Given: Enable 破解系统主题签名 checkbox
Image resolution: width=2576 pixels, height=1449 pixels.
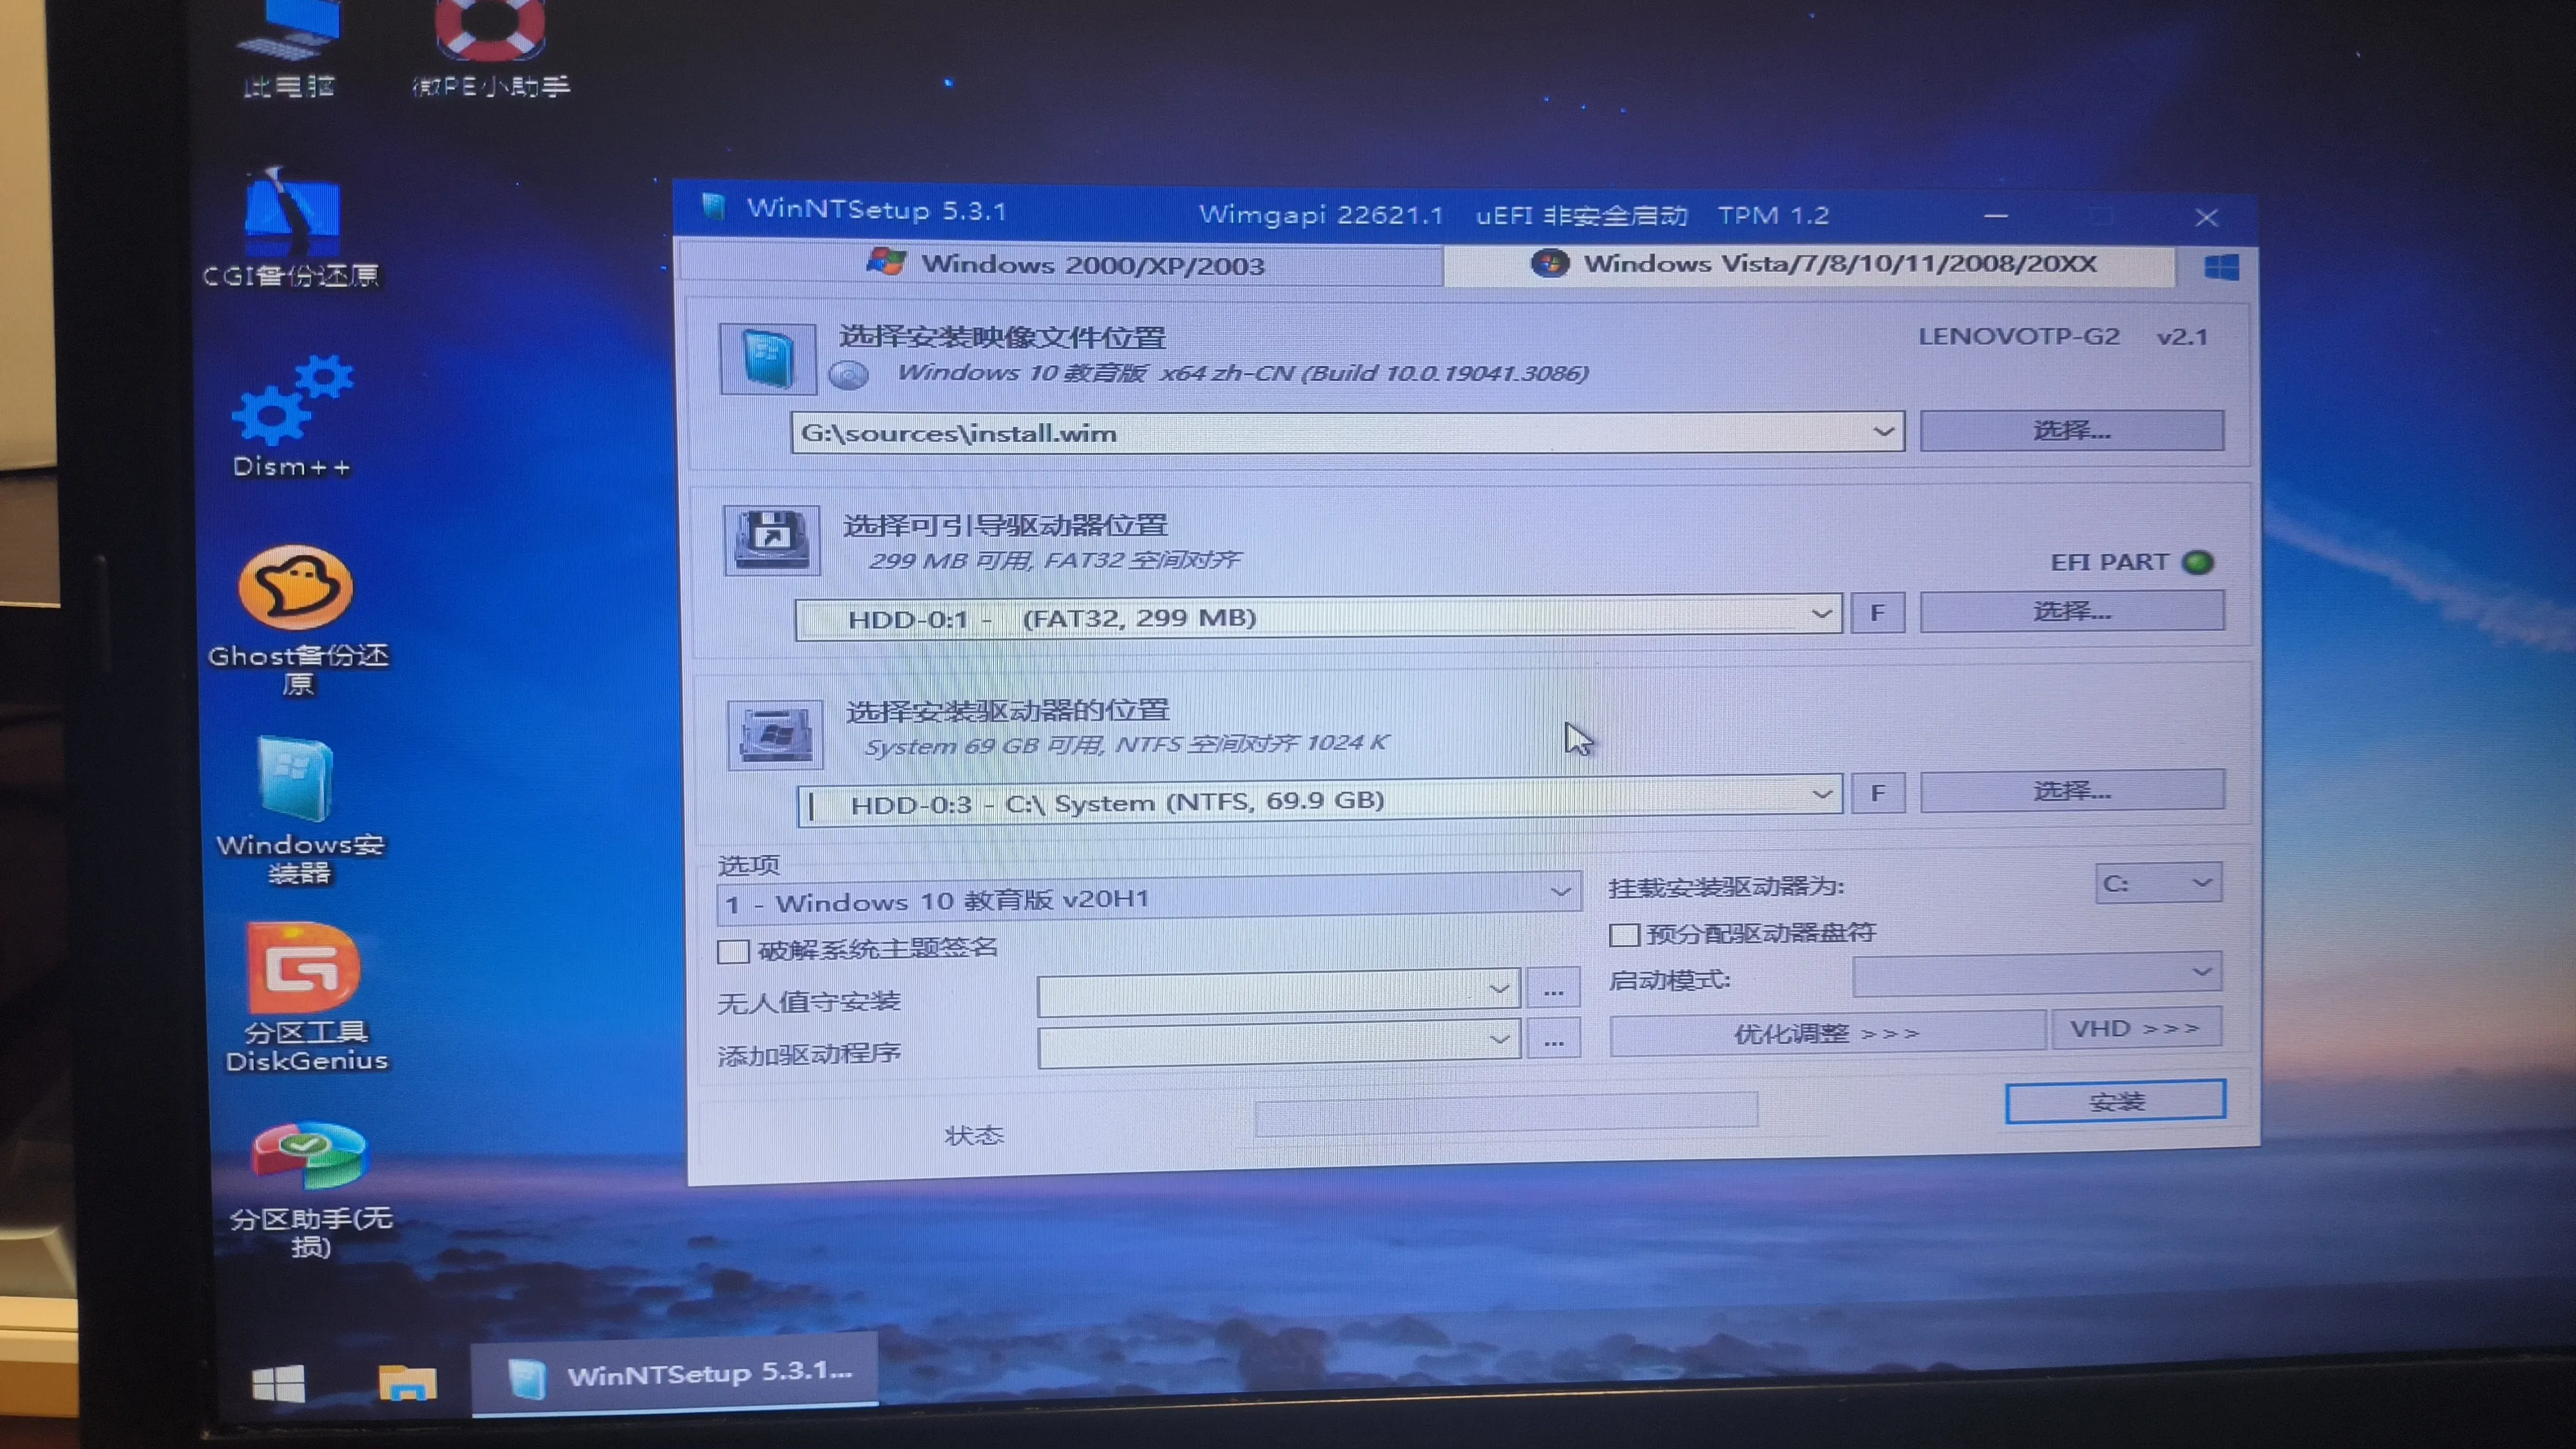Looking at the screenshot, I should coord(733,951).
